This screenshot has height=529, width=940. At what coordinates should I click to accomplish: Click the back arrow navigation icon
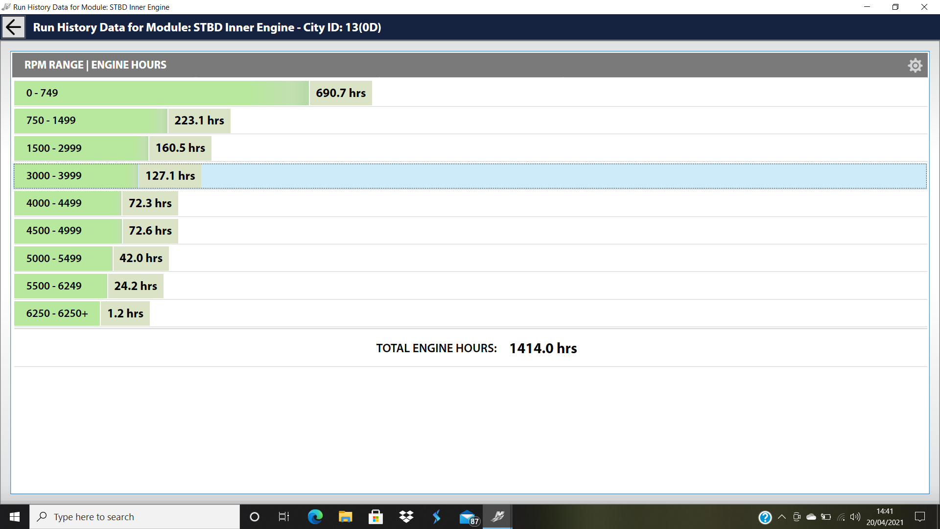(x=14, y=26)
